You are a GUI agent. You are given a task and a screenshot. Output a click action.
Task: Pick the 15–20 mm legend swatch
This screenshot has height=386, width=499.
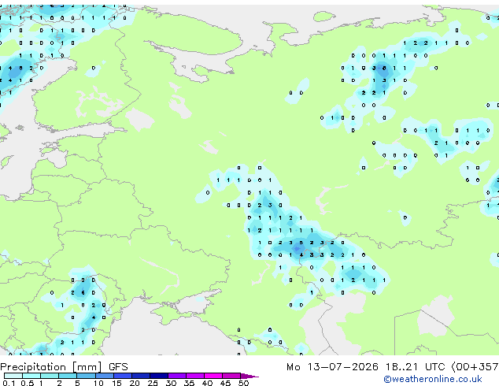pos(123,376)
